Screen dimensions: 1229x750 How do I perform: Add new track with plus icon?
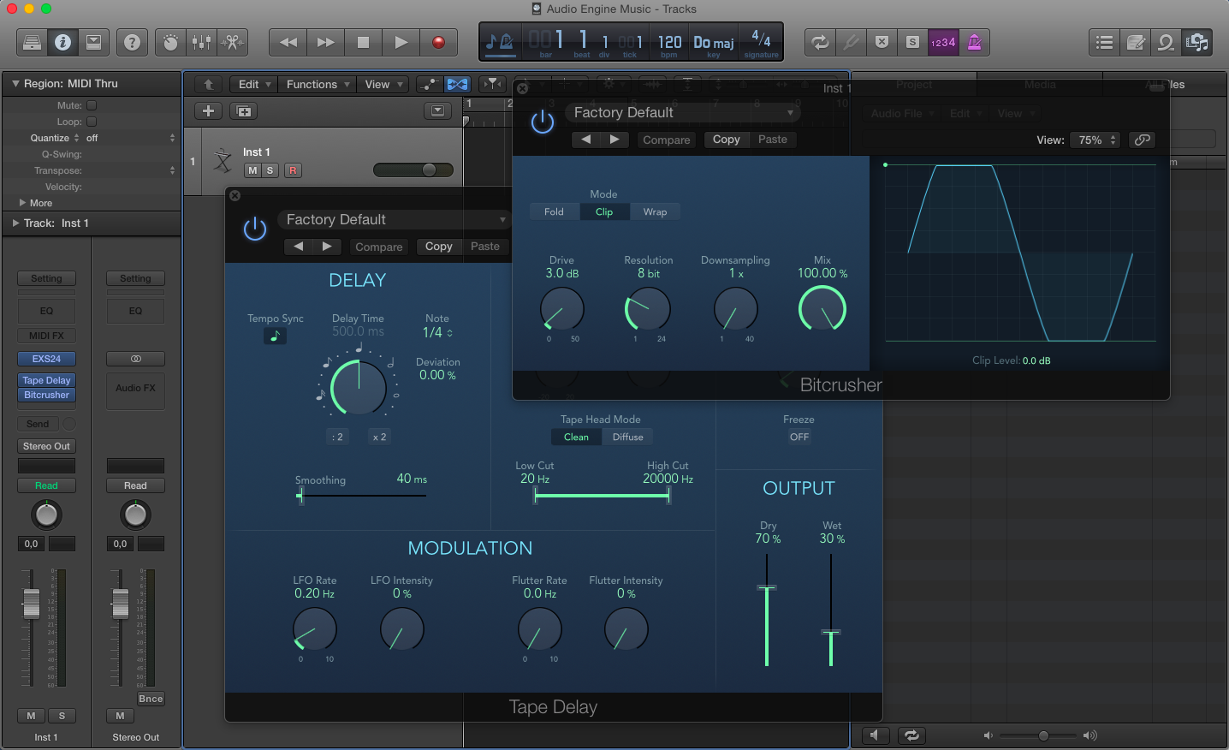[x=208, y=111]
